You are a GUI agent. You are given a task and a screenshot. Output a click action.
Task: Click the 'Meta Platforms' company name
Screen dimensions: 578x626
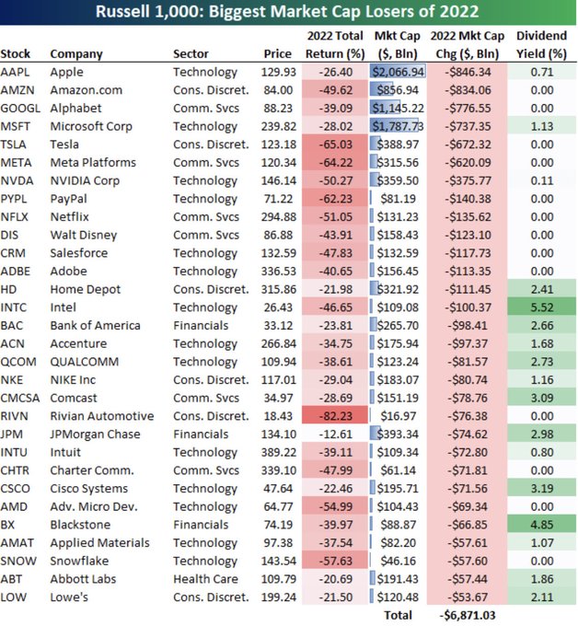93,162
